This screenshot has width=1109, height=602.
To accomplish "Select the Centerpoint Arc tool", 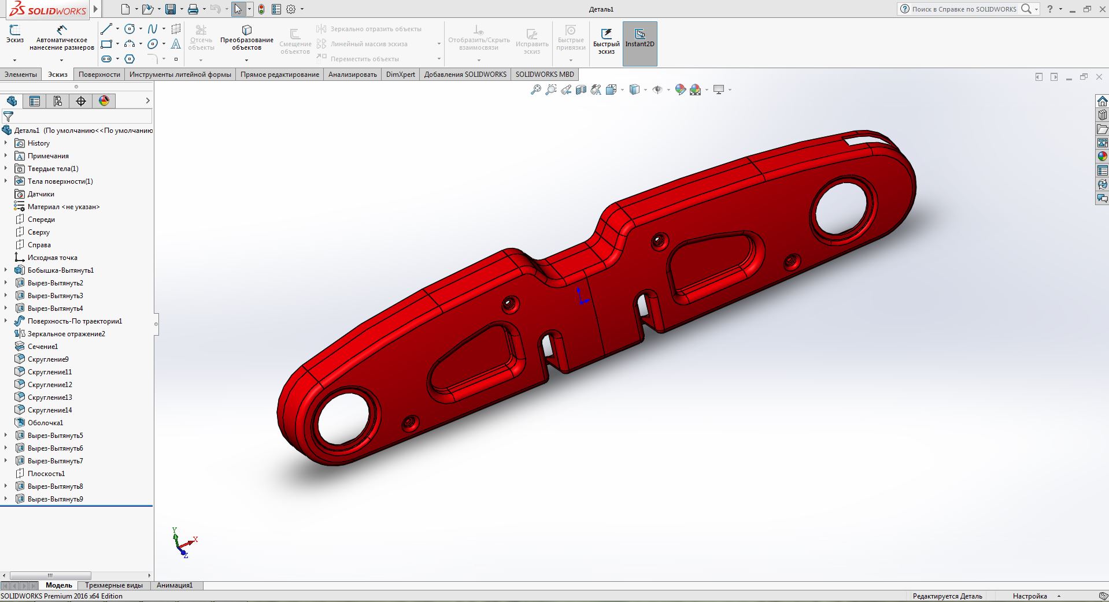I will pyautogui.click(x=130, y=44).
